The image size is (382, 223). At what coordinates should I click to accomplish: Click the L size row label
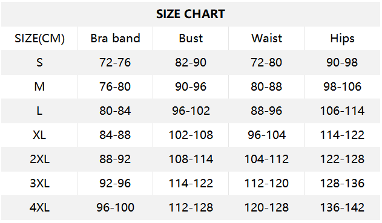39,111
